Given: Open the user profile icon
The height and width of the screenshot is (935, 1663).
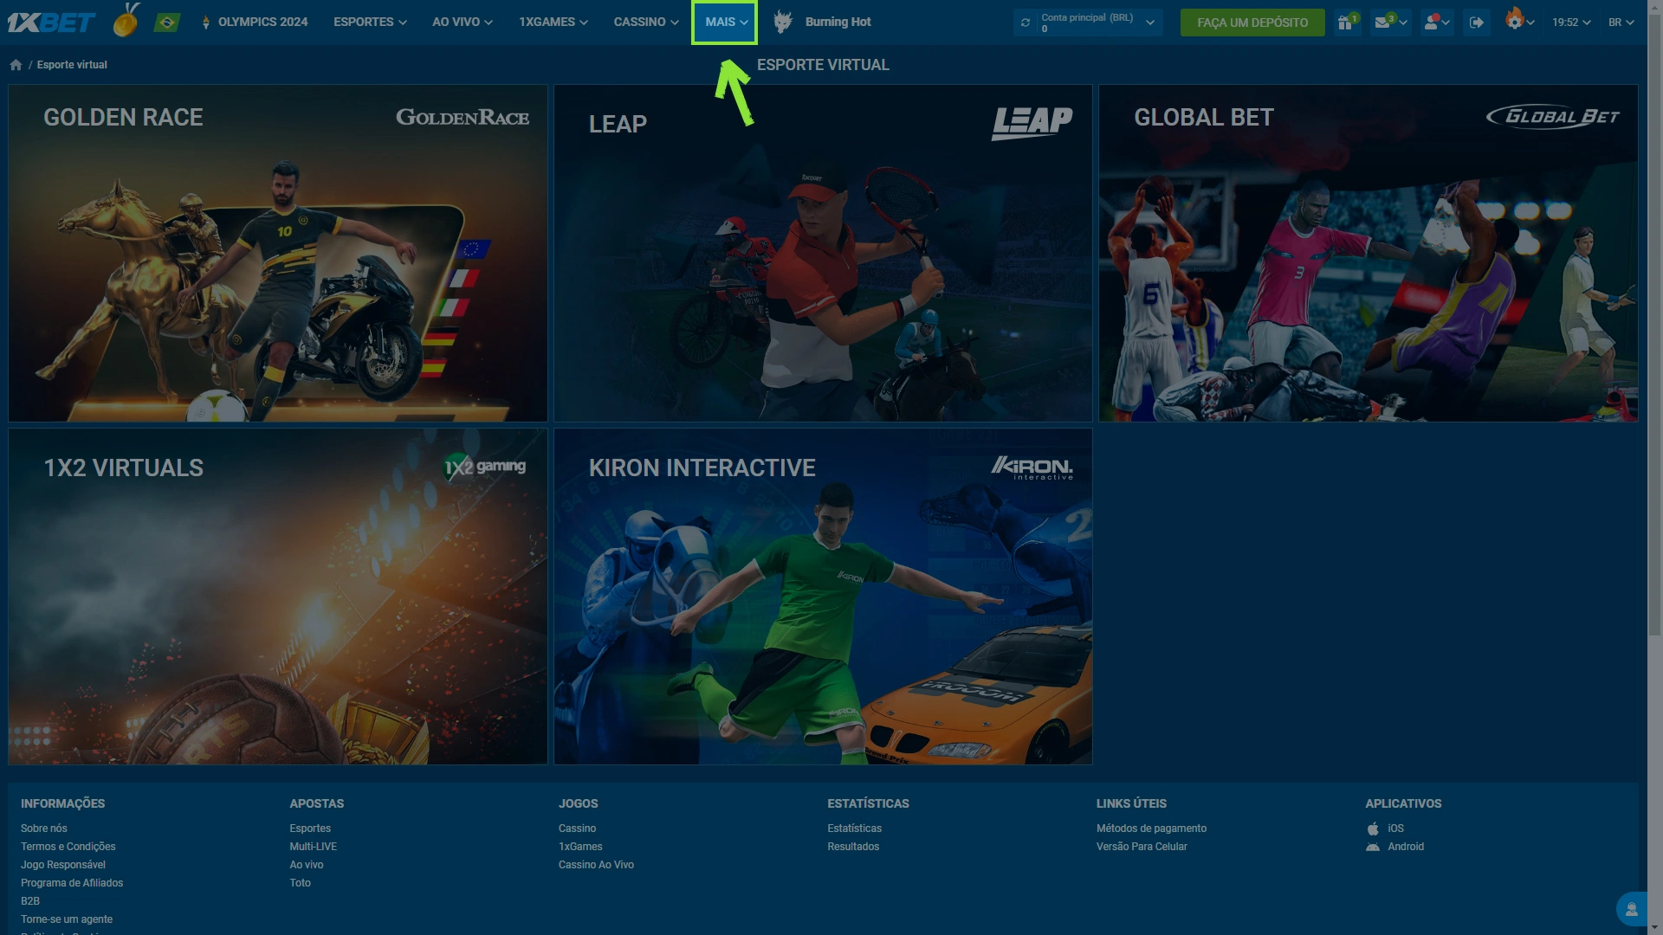Looking at the screenshot, I should [1432, 23].
